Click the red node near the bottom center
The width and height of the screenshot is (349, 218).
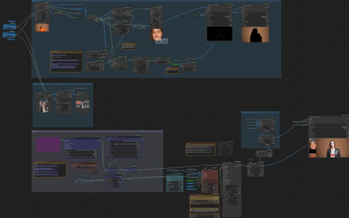(x=210, y=178)
